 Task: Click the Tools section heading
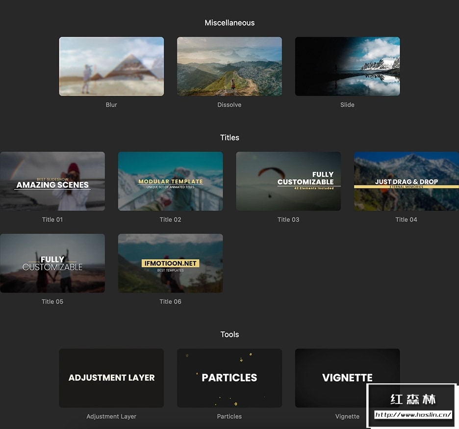coord(229,334)
